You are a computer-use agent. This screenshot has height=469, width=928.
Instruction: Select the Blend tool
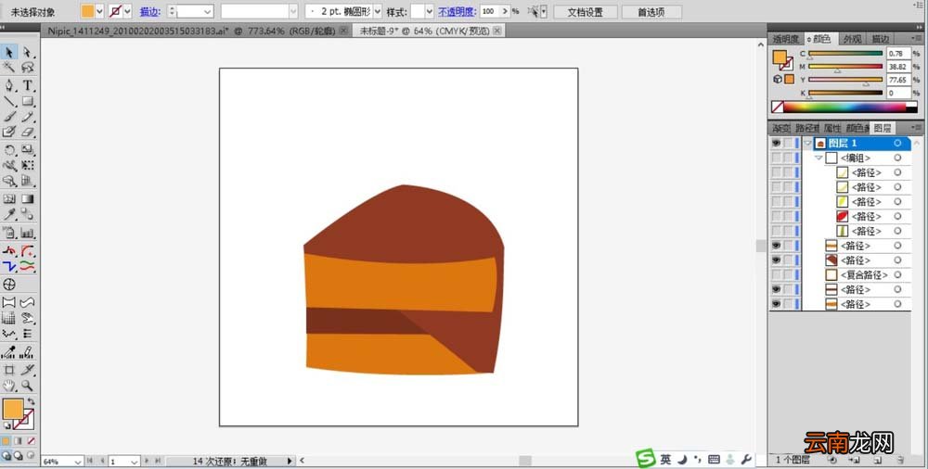pos(27,214)
